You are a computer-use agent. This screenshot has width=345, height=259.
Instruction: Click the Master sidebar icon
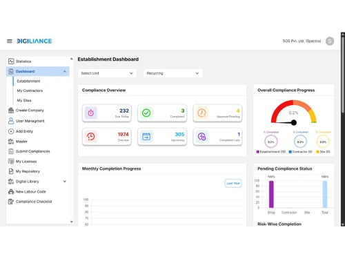click(x=11, y=142)
